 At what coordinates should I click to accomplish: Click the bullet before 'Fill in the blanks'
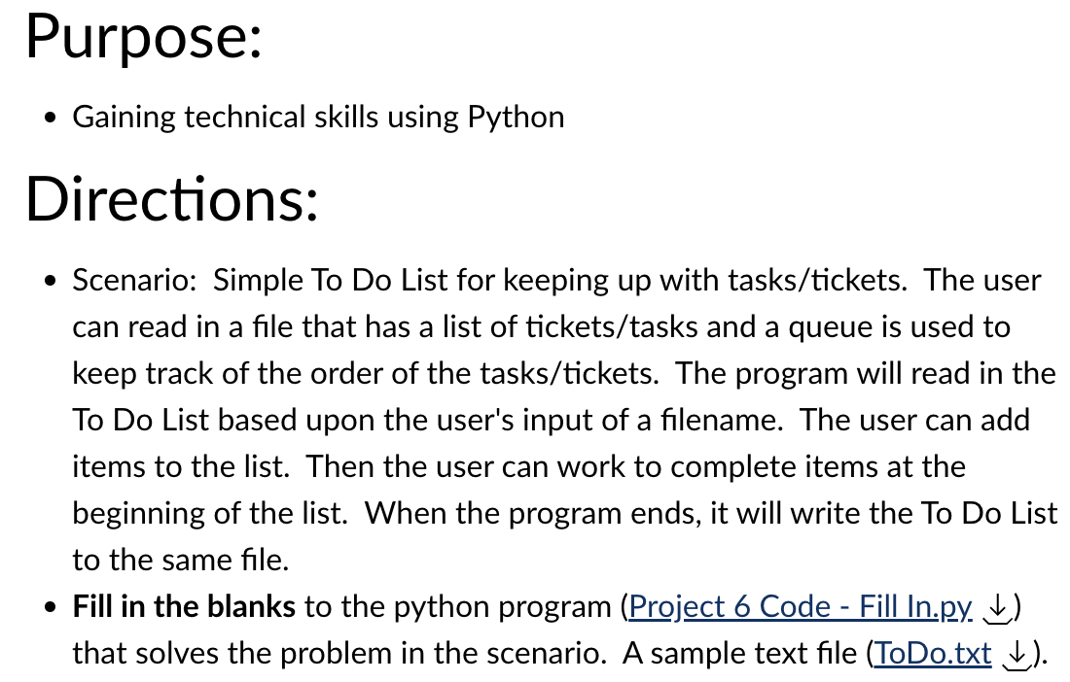pos(50,608)
